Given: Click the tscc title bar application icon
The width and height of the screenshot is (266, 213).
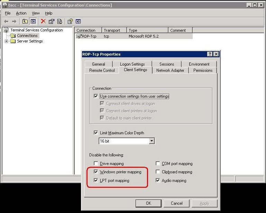Looking at the screenshot, I should [x=5, y=5].
